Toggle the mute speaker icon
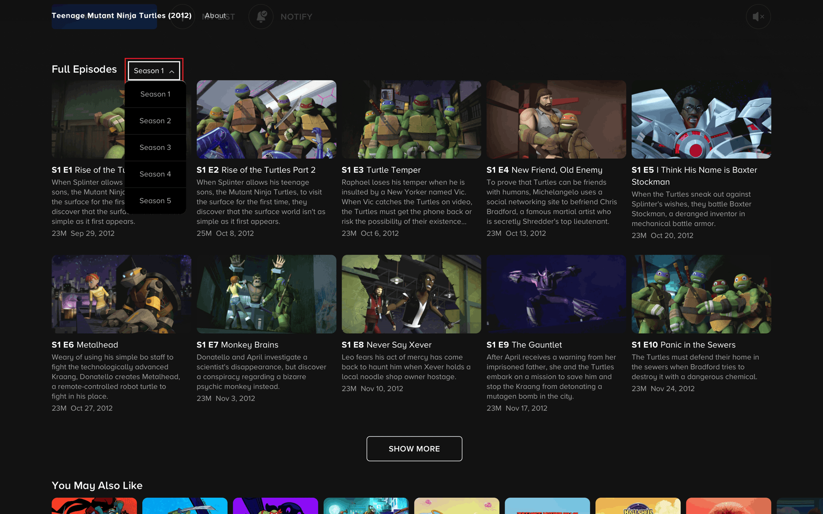 pyautogui.click(x=758, y=17)
